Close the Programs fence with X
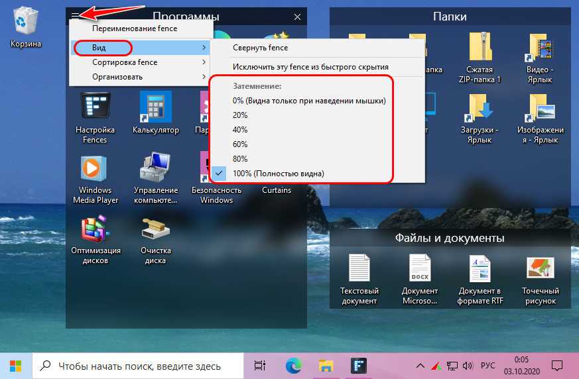This screenshot has height=379, width=579. point(297,17)
